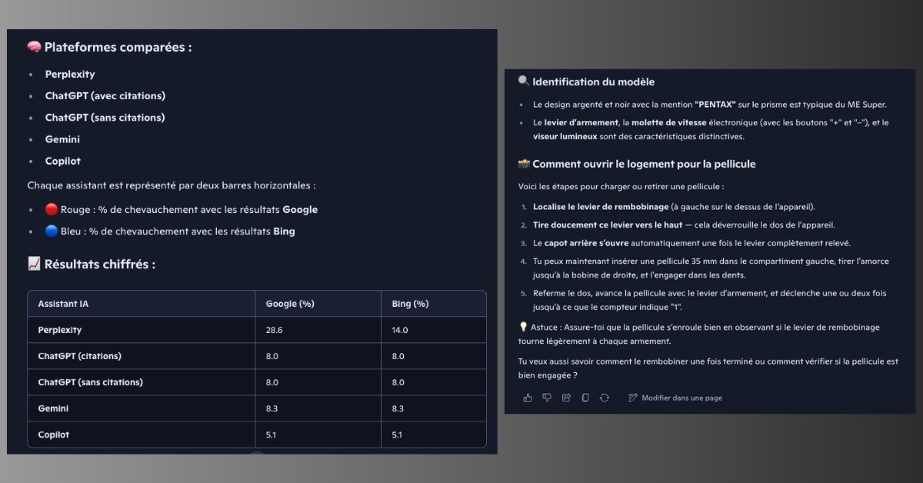Click the chart emoji beside Résultats chiffrés
923x483 pixels.
(x=34, y=264)
